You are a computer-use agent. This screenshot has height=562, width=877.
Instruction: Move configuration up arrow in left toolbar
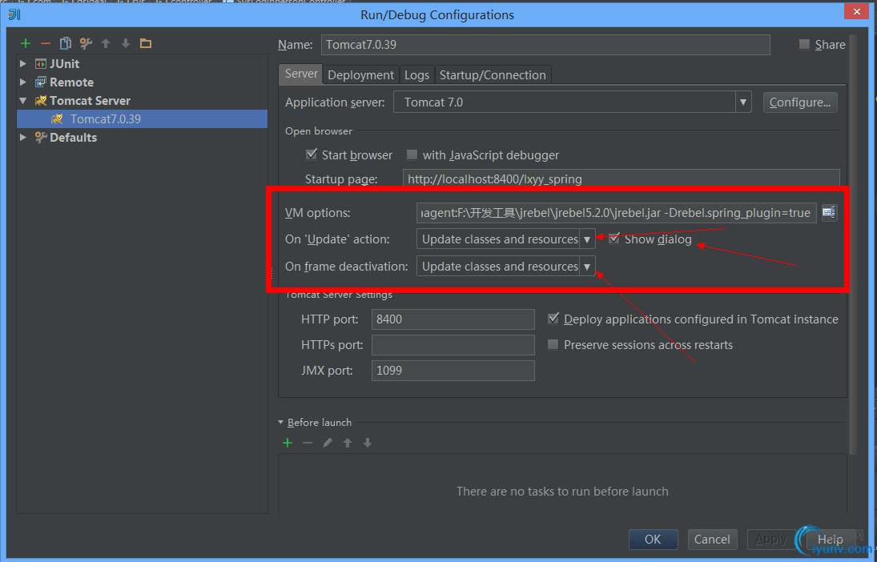tap(106, 43)
